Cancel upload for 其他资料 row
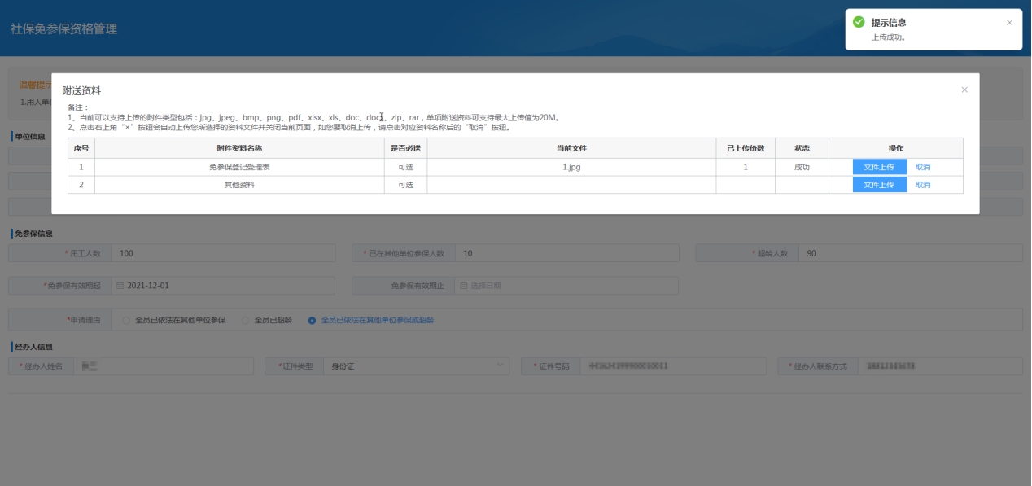Image resolution: width=1032 pixels, height=486 pixels. [922, 185]
